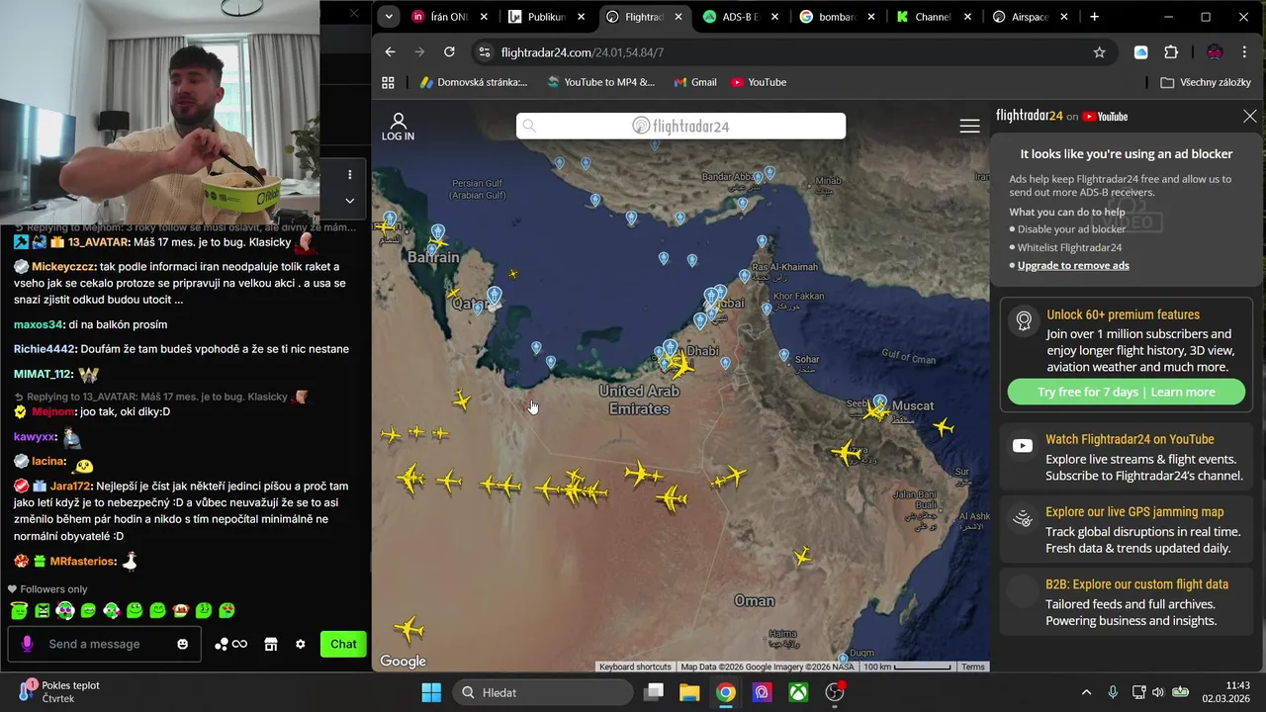This screenshot has width=1266, height=712.
Task: Switch to Airspace tab
Action: click(x=1031, y=17)
